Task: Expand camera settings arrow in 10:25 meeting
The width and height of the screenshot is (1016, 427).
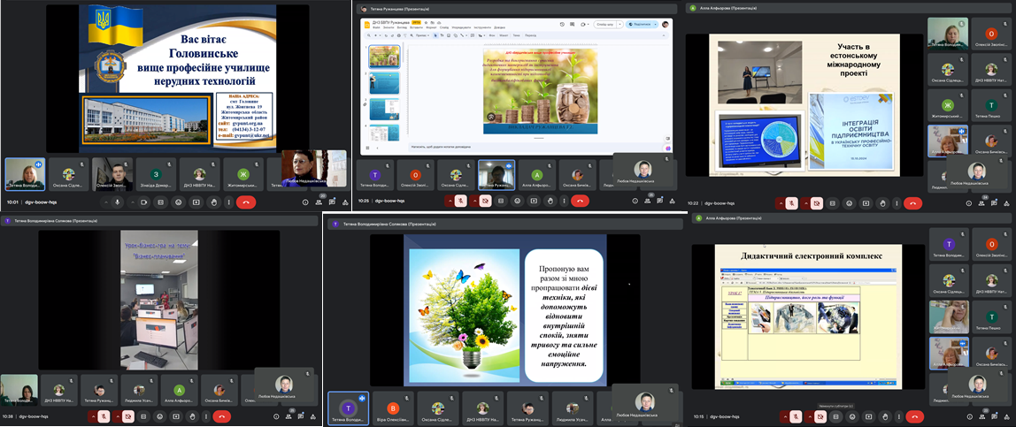Action: pos(473,202)
